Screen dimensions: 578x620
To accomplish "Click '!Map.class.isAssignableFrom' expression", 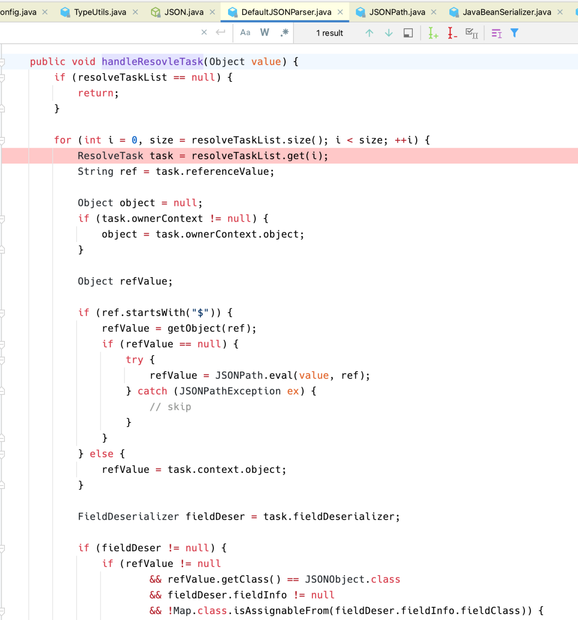I will coord(249,611).
